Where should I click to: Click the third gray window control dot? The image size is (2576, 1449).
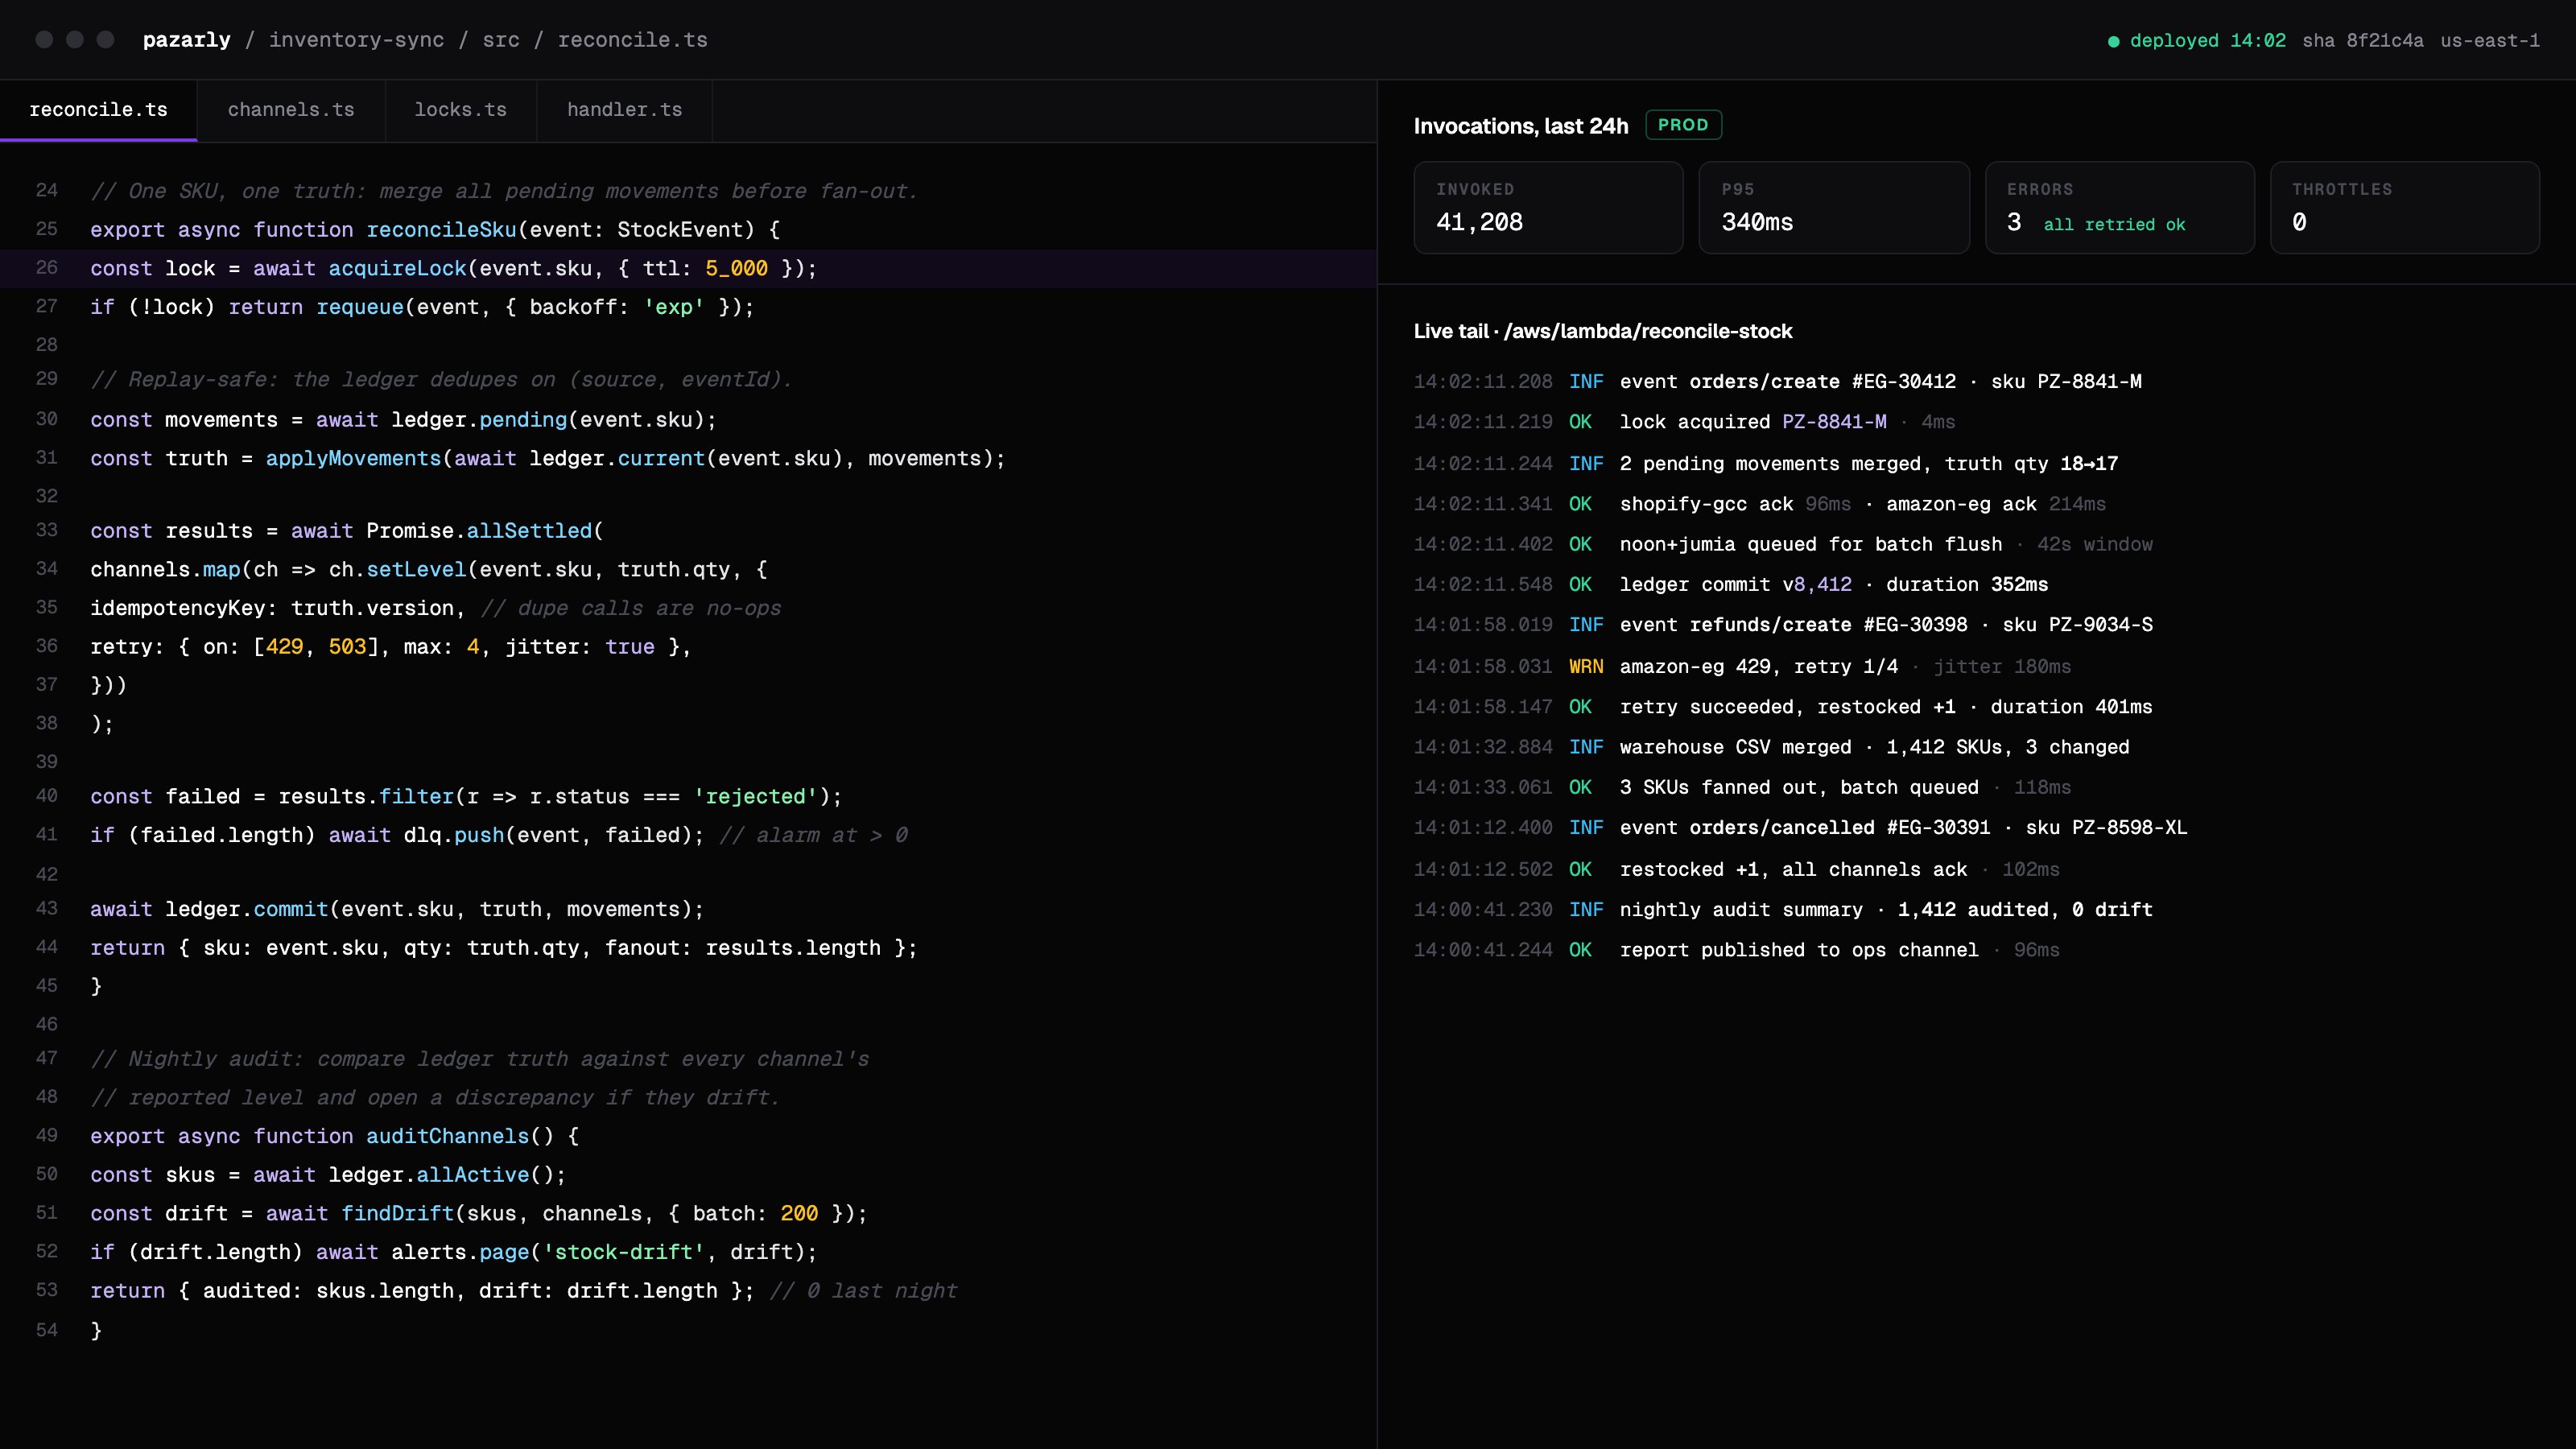pyautogui.click(x=105, y=40)
